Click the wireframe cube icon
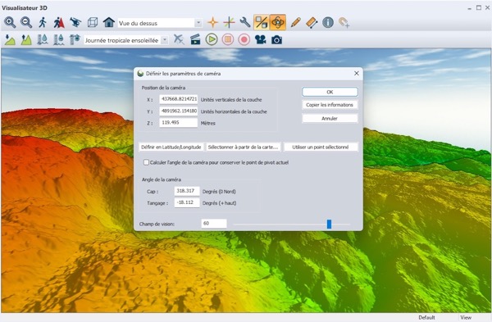The height and width of the screenshot is (322, 492). pyautogui.click(x=92, y=23)
